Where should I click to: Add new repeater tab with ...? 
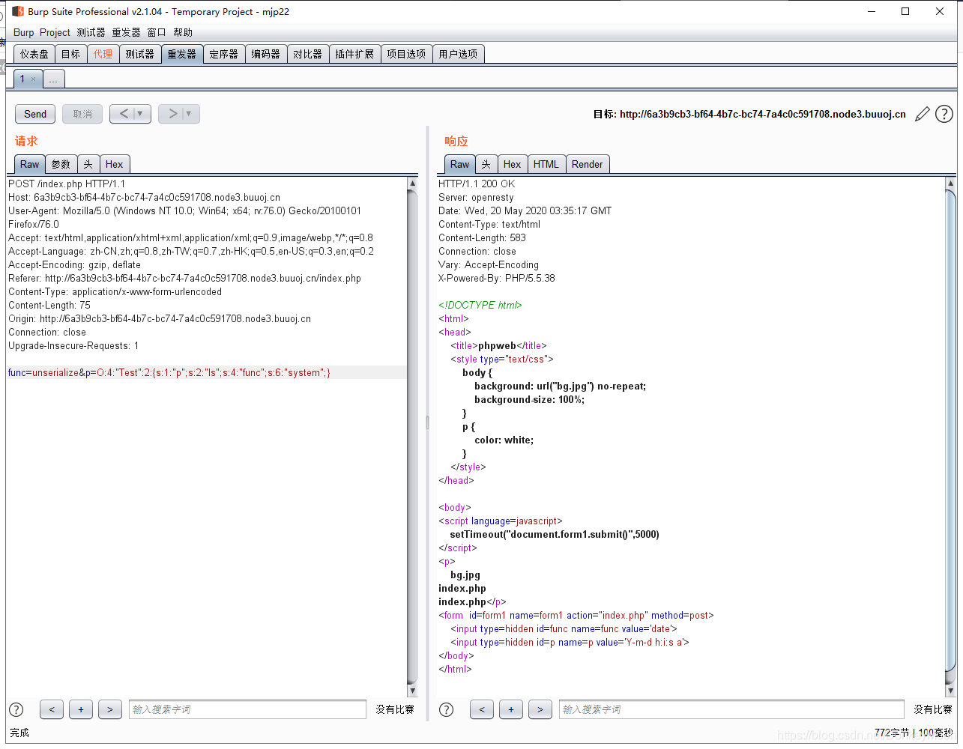coord(54,79)
